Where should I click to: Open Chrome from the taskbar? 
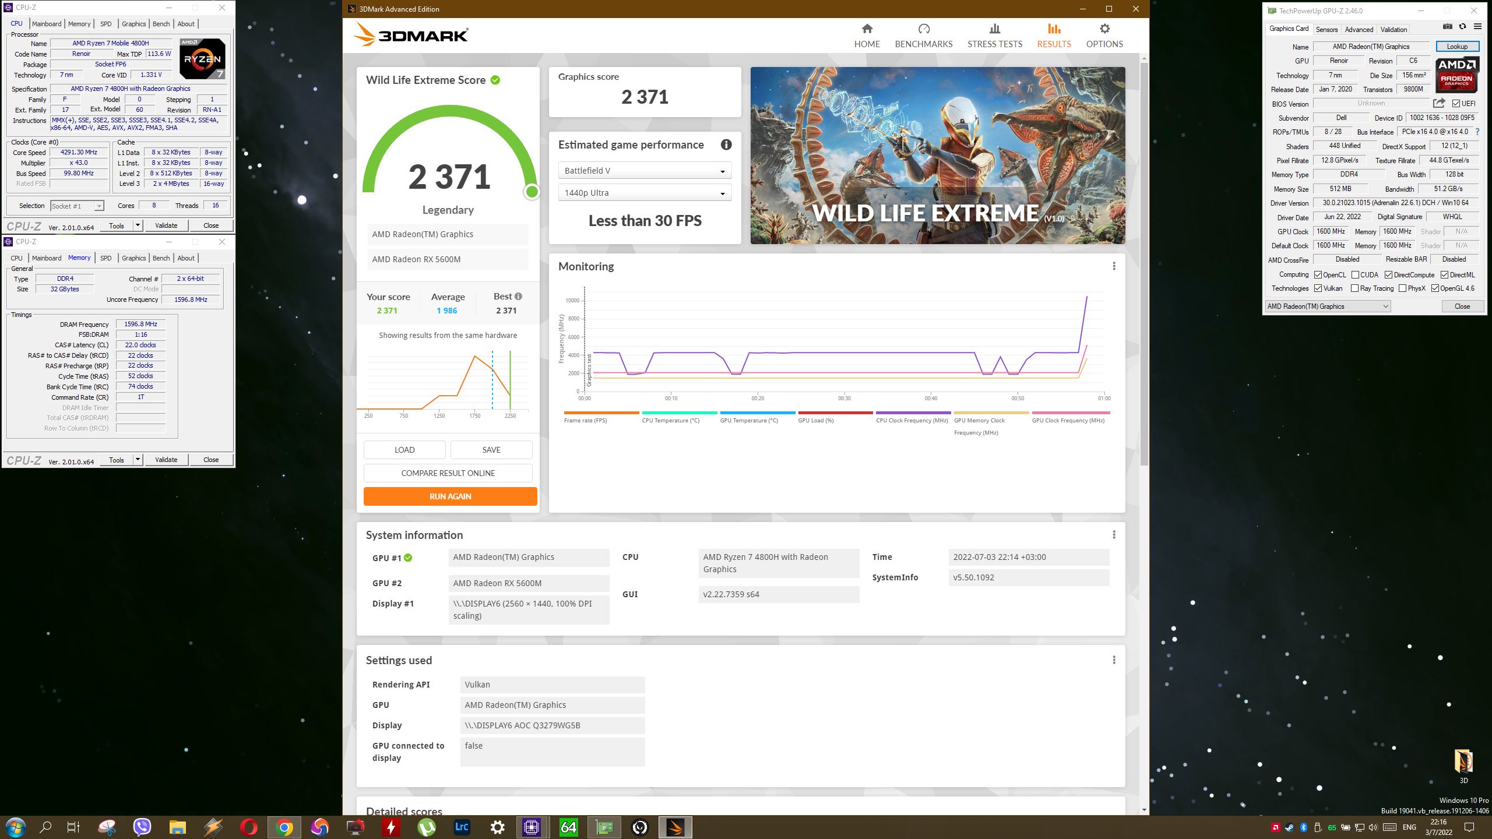tap(284, 827)
